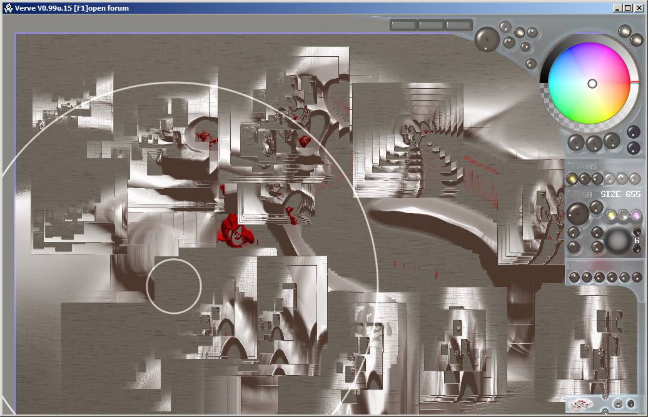648x417 pixels.
Task: Toggle the third dark knob in the Canvas row
Action: [x=597, y=179]
